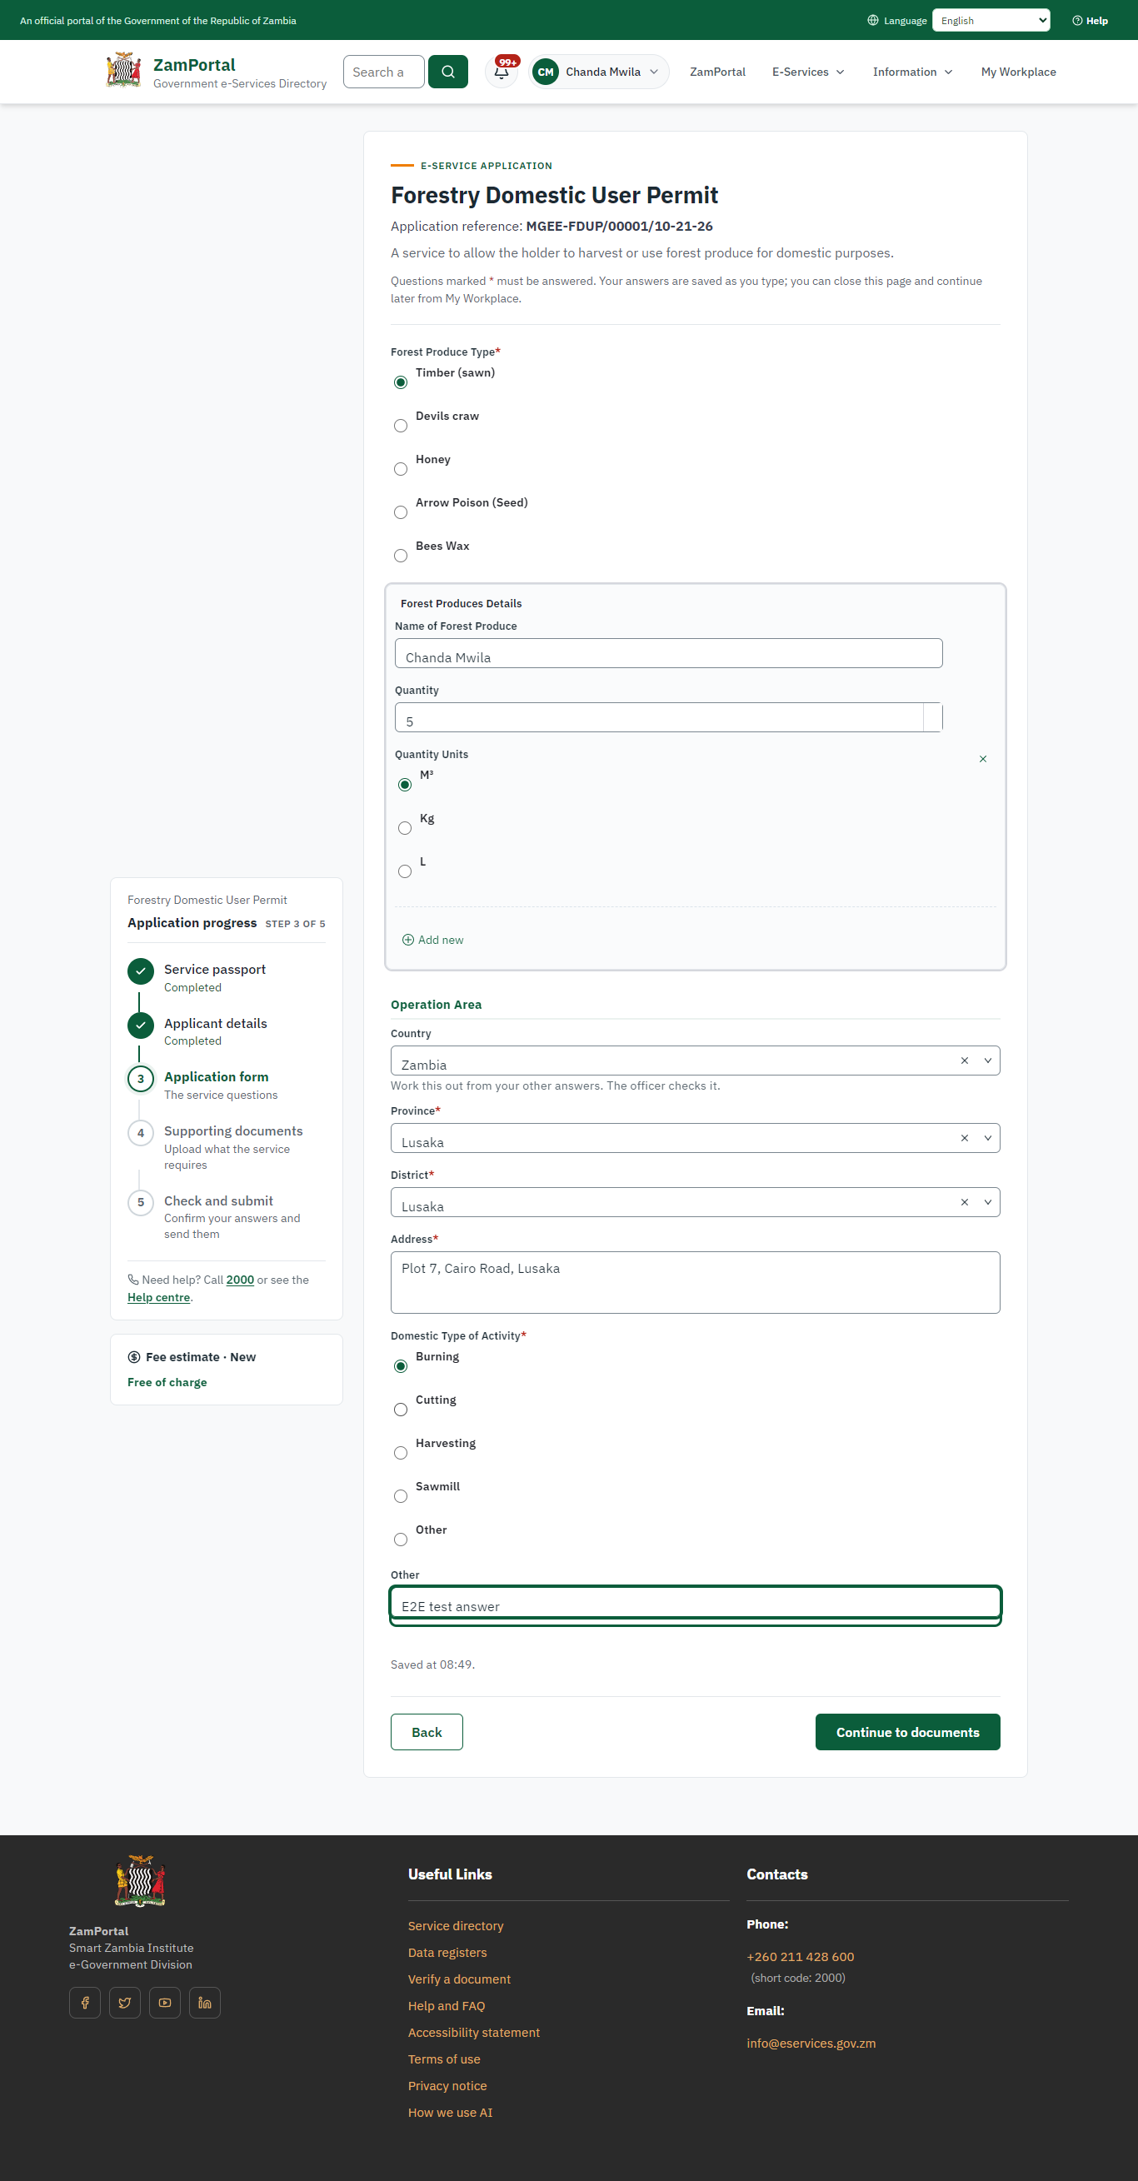This screenshot has width=1138, height=2181.
Task: Expand the Information menu
Action: [913, 72]
